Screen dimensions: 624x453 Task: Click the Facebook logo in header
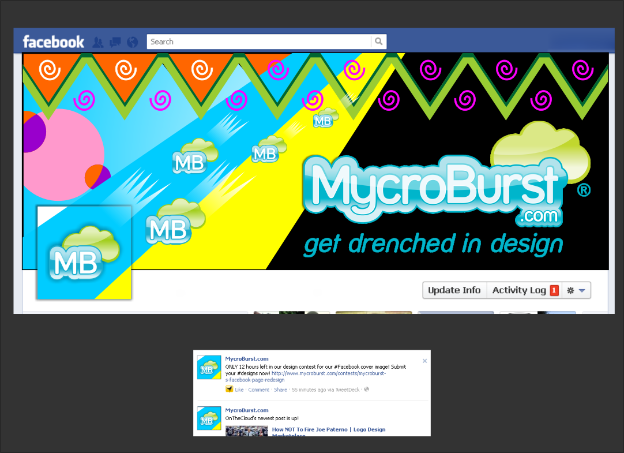coord(53,42)
